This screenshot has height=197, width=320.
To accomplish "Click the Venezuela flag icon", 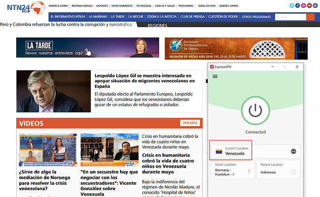I will (x=219, y=151).
